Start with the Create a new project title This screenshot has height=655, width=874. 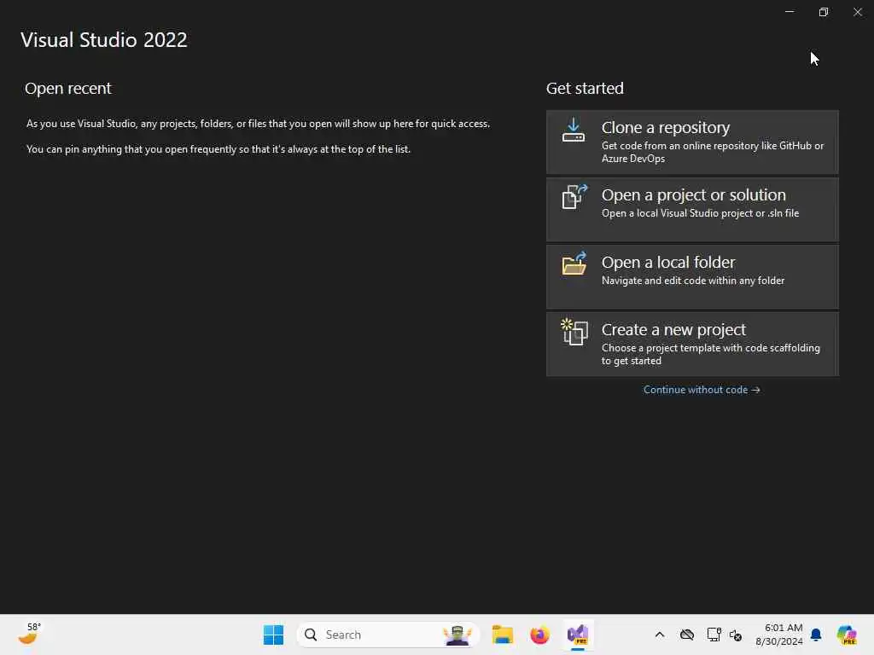pyautogui.click(x=673, y=330)
